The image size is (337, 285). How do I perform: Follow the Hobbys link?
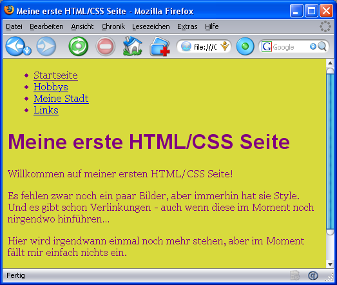tap(51, 87)
